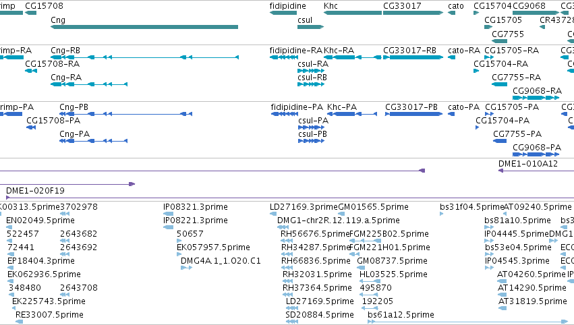Select the CG15704 gene label

(492, 6)
